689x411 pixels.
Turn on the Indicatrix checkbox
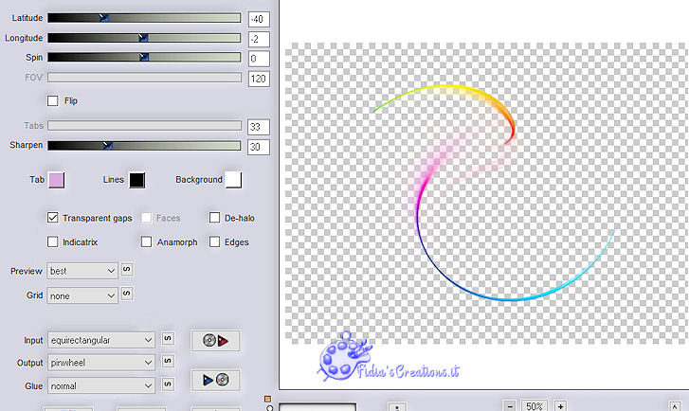(53, 241)
